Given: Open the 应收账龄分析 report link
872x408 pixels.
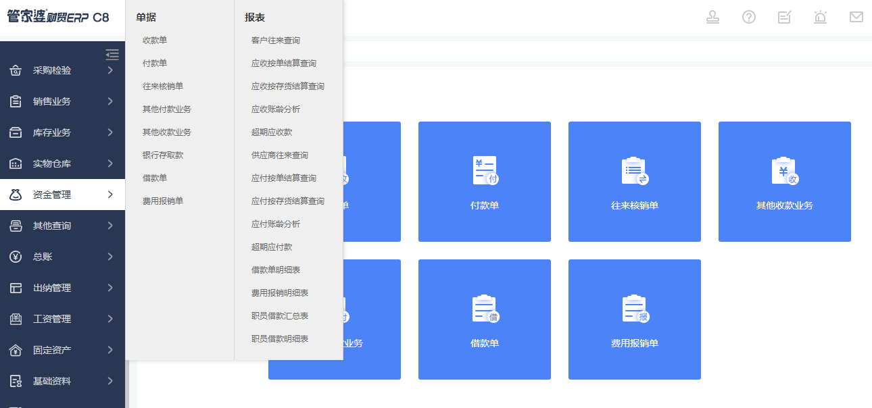Looking at the screenshot, I should pyautogui.click(x=276, y=109).
